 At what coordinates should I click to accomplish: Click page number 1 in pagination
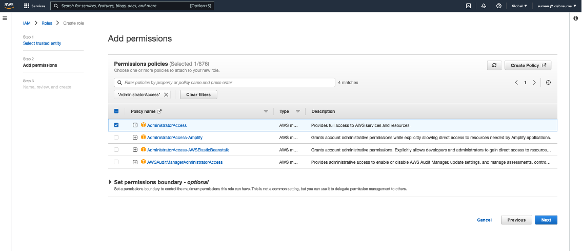coord(525,83)
